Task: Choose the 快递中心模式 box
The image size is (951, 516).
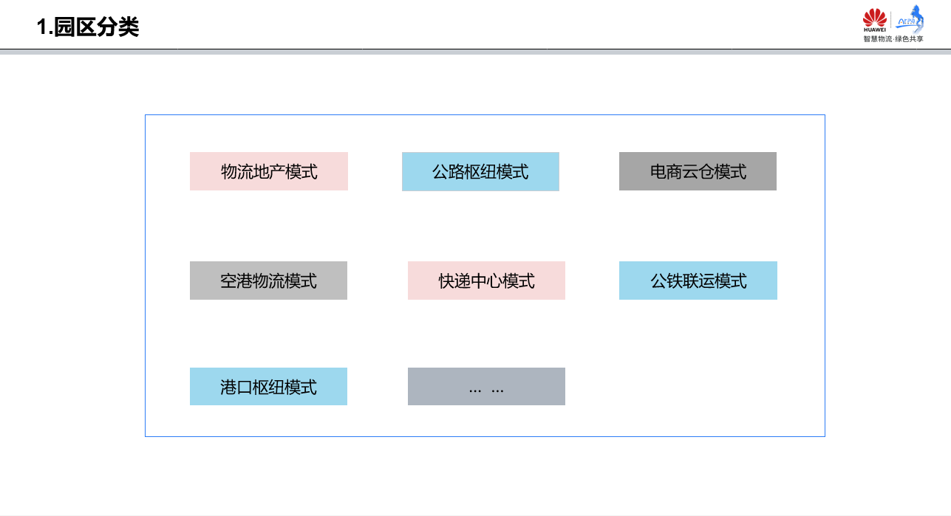Action: 486,281
